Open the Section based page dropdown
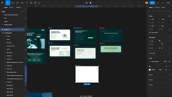The height and width of the screenshot is (97, 172). [x=20, y=7]
